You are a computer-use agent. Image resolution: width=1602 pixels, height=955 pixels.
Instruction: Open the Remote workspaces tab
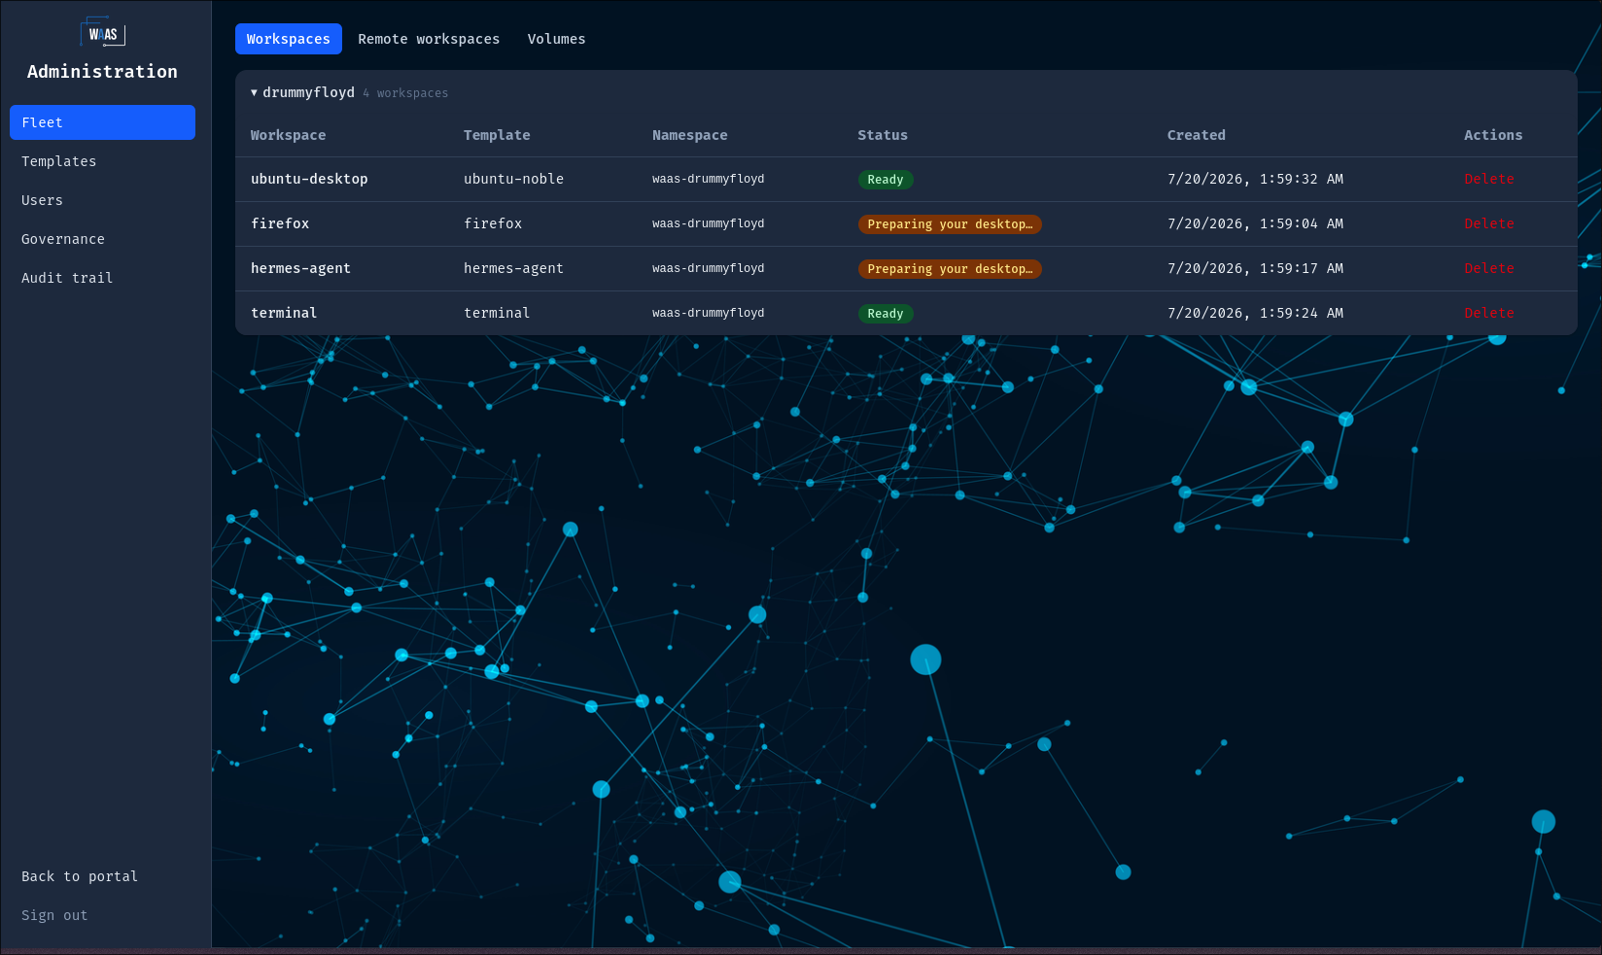(x=429, y=39)
